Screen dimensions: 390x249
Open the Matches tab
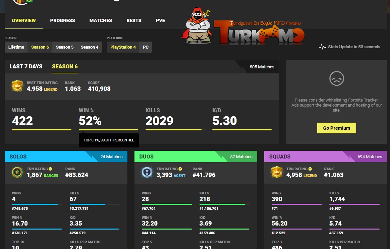coord(101,20)
